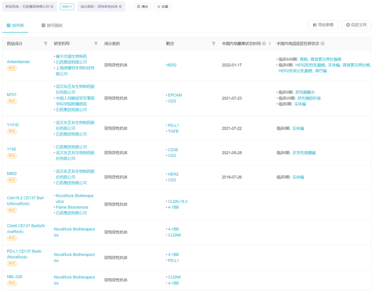Screen dimensions: 373x293
Task: Click EPCAM target link
Action: [175, 95]
